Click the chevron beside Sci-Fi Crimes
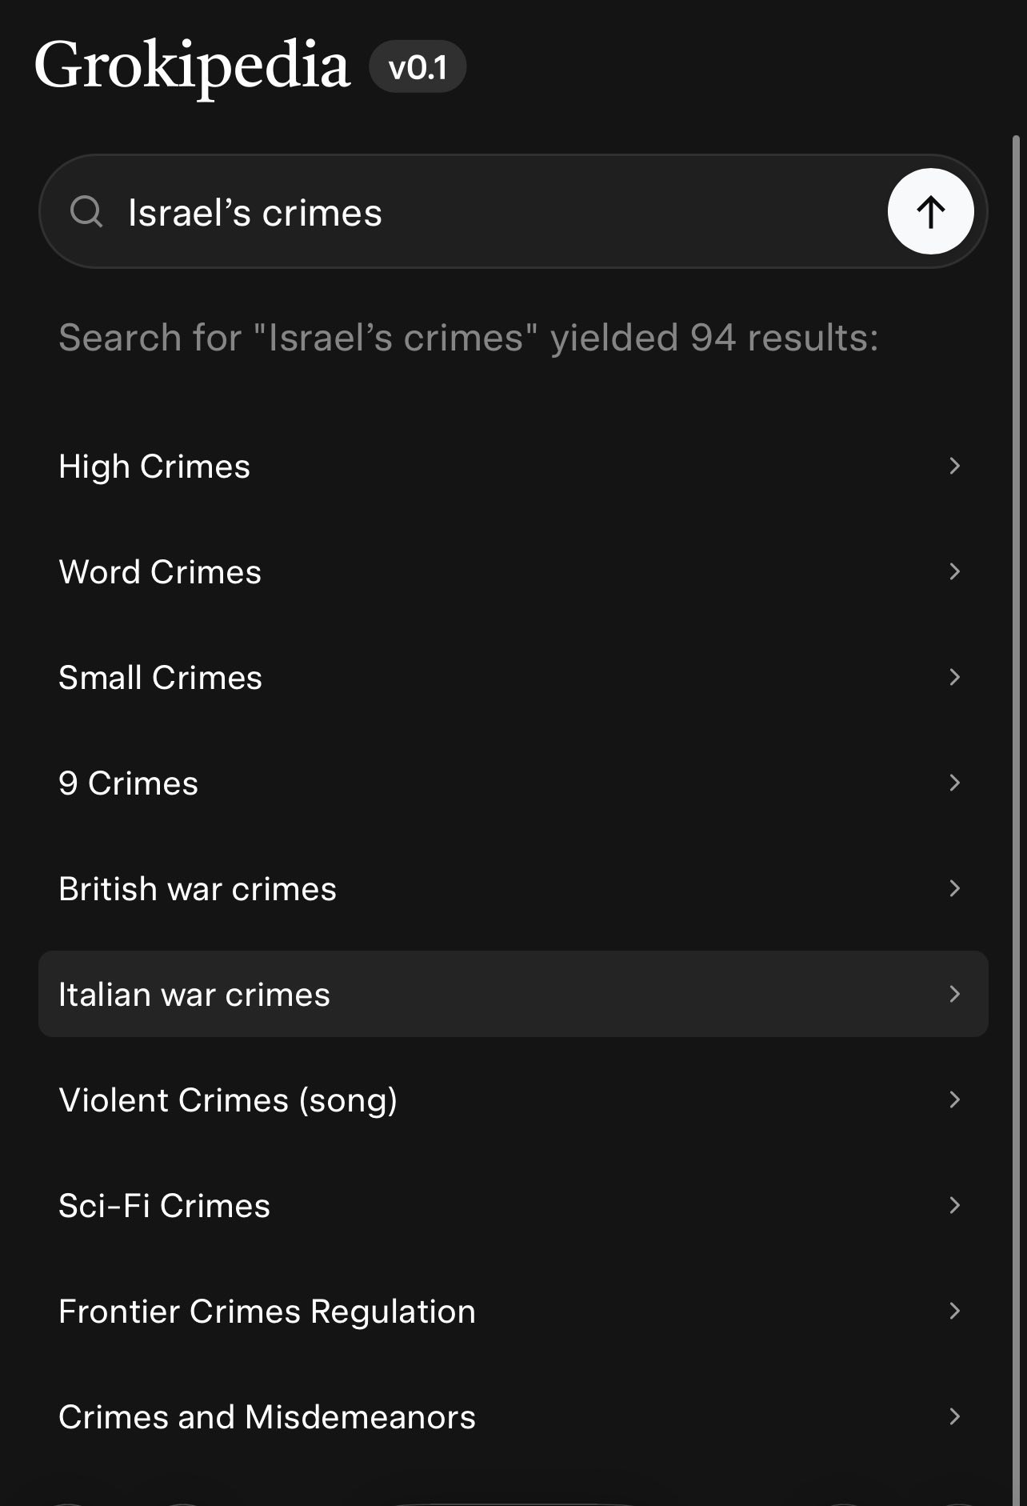Screen dimensions: 1027x1506 954,1206
